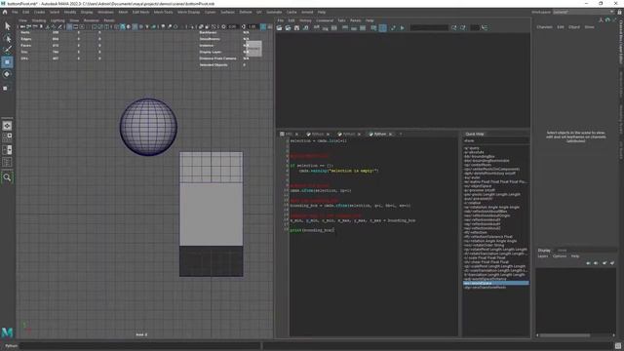The width and height of the screenshot is (624, 351).
Task: Open the Channels menu in Channel Box
Action: click(x=544, y=27)
